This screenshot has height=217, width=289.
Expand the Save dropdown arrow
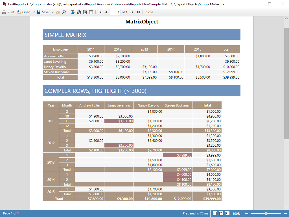(52, 12)
